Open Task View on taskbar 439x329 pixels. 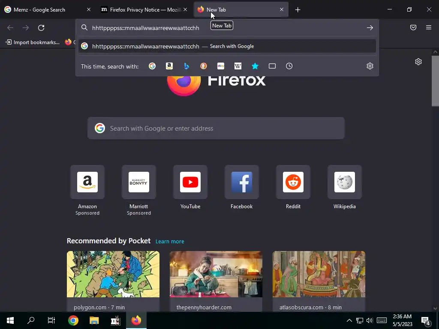point(51,320)
